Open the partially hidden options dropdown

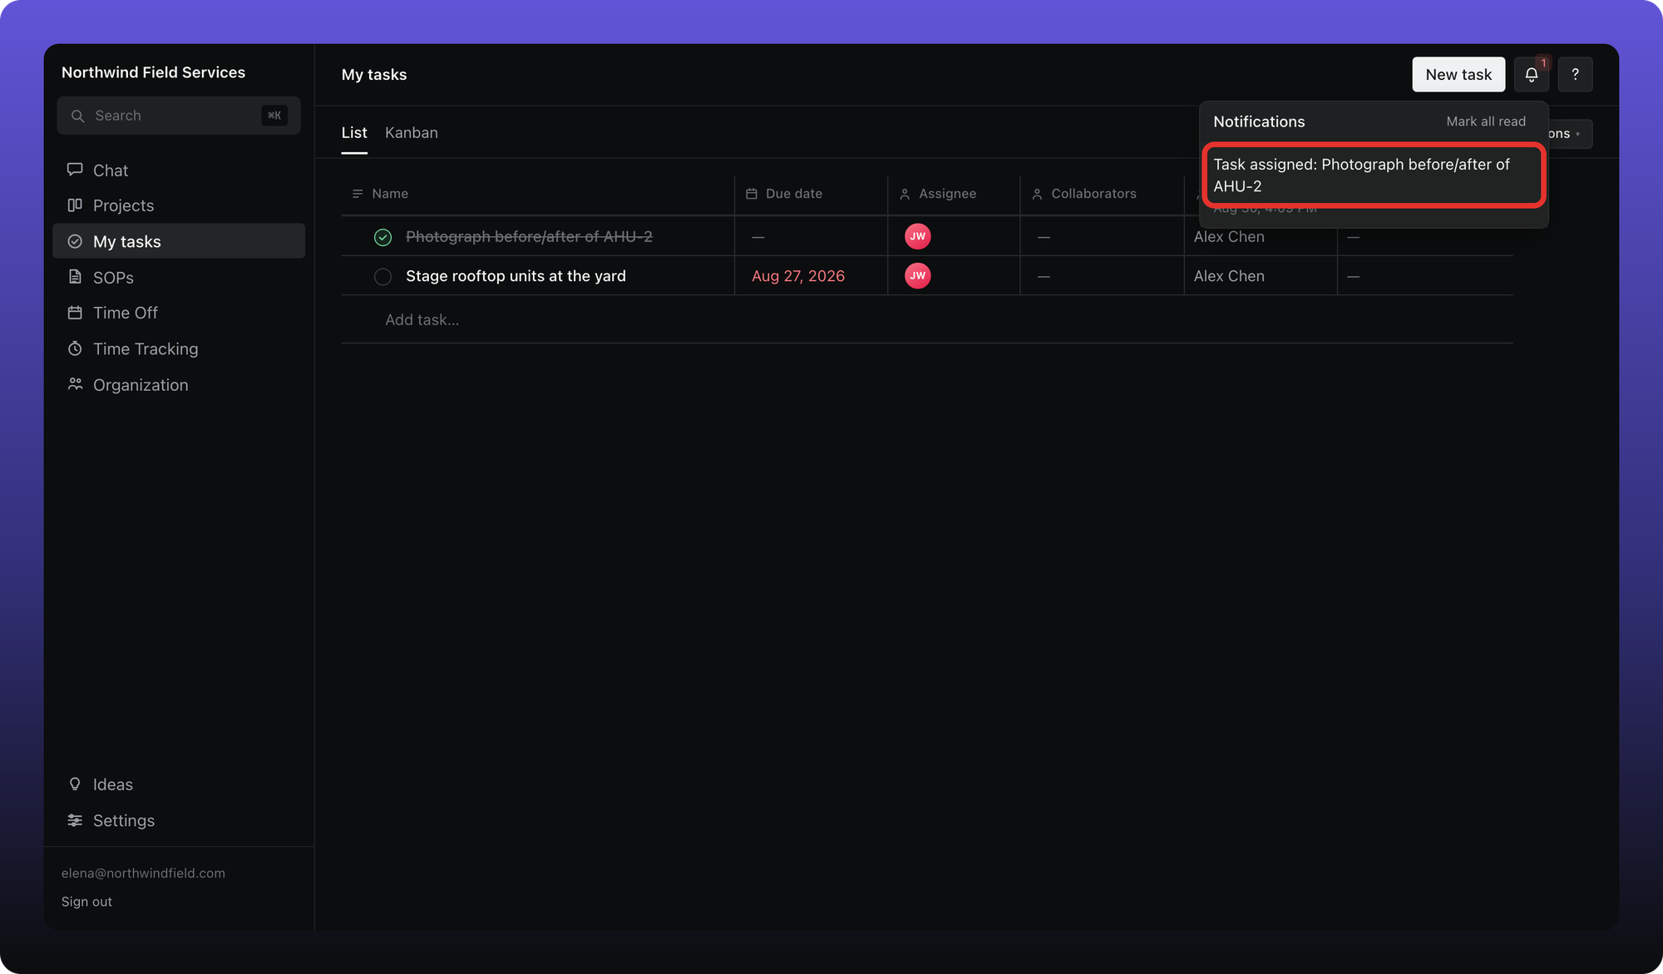pyautogui.click(x=1570, y=134)
